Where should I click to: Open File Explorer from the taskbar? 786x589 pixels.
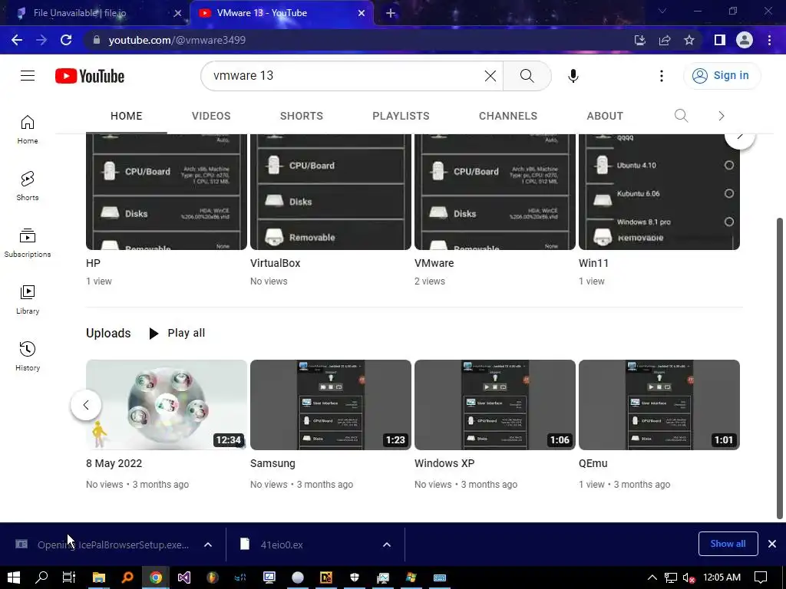99,577
